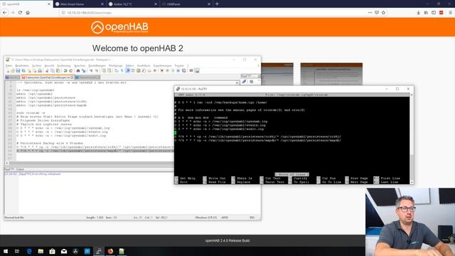Close the openHAB browser tab
Screen dimensions: 455x256
(x=49, y=4)
